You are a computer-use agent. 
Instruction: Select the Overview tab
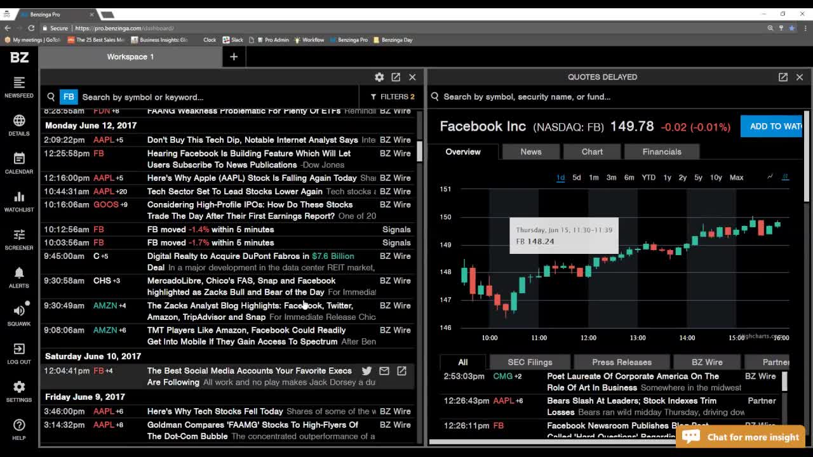click(463, 152)
